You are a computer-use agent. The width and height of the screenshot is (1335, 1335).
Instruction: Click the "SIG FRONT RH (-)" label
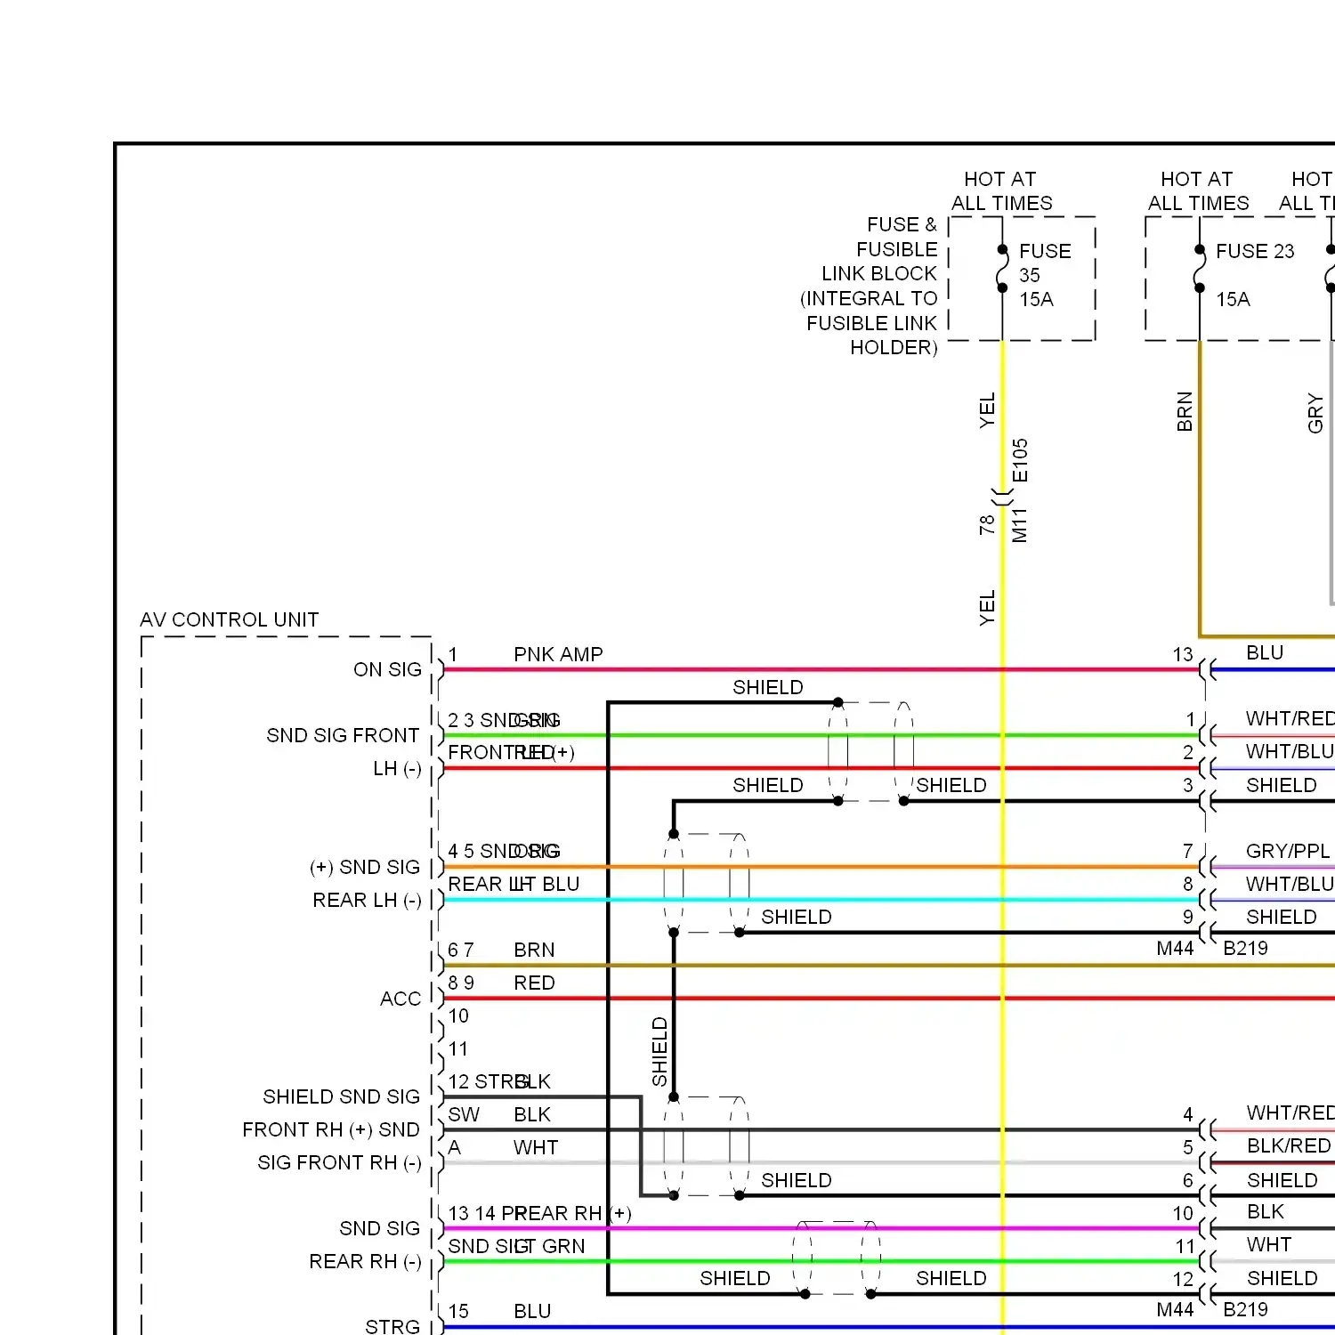click(339, 1162)
